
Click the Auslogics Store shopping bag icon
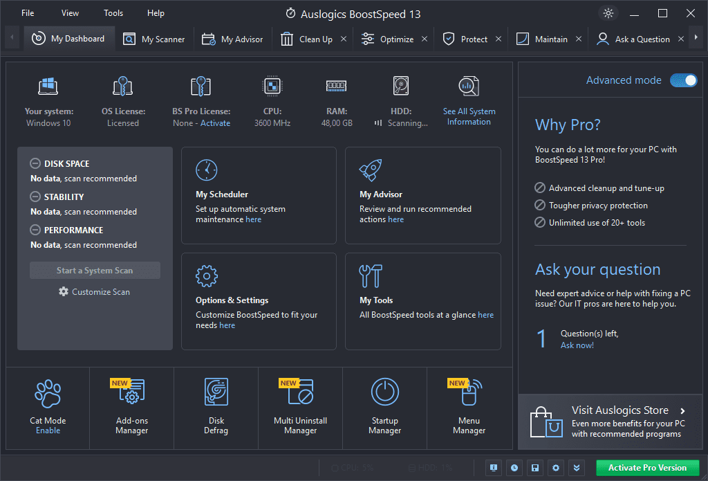(x=546, y=422)
